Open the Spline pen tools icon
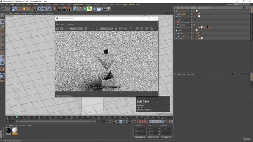 click(x=80, y=9)
